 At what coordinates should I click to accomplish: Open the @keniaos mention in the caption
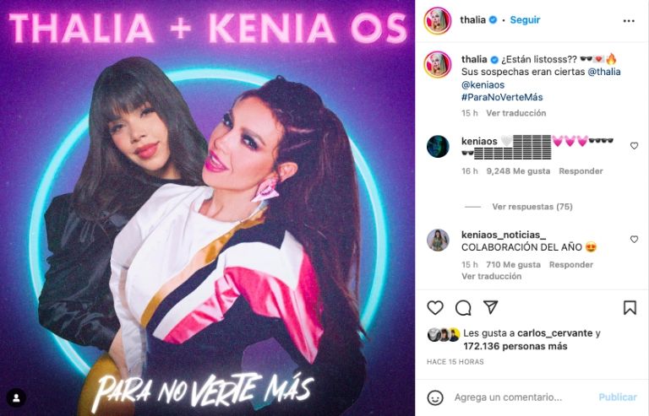point(483,84)
